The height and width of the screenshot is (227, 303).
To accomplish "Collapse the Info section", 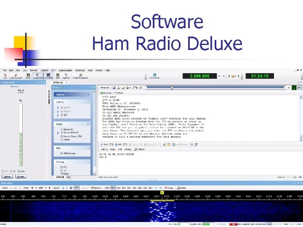I will [88, 148].
